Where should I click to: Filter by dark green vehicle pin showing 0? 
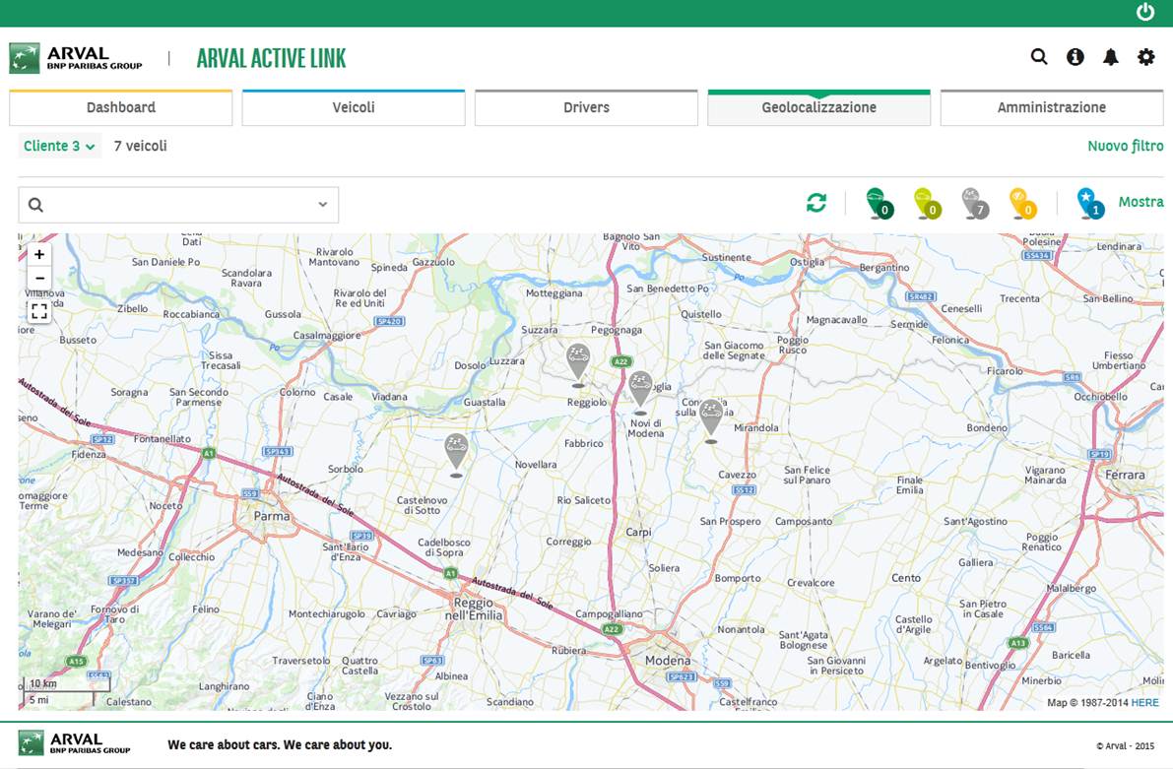(879, 203)
